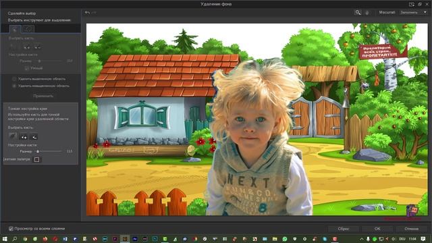Open the clock showing 11:04
This screenshot has height=243, width=432.
pos(412,239)
